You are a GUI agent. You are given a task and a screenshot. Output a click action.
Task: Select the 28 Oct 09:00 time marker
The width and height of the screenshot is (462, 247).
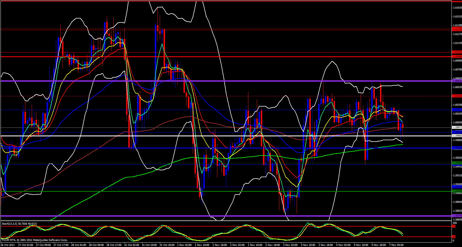pos(97,245)
